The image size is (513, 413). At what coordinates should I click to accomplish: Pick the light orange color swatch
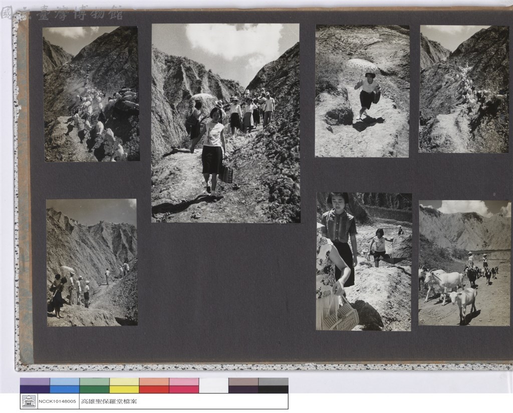(154, 381)
